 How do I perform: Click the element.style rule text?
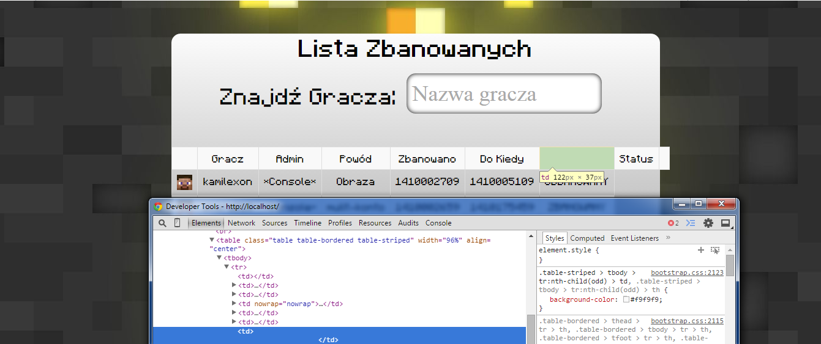coord(569,251)
